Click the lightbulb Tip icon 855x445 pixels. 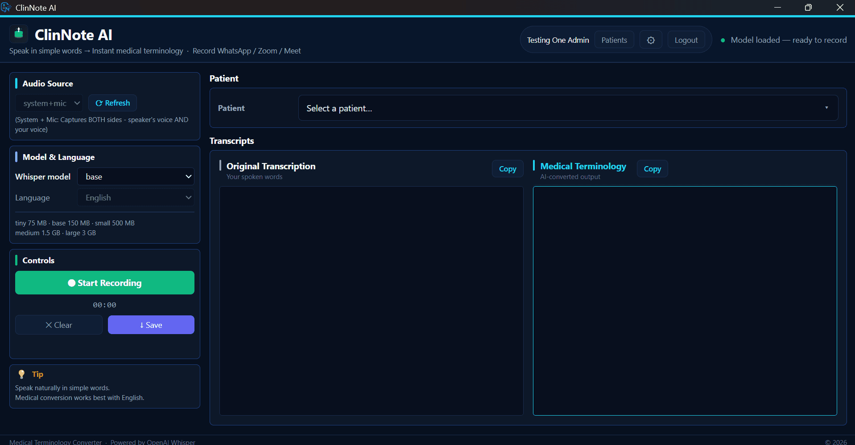(x=21, y=374)
